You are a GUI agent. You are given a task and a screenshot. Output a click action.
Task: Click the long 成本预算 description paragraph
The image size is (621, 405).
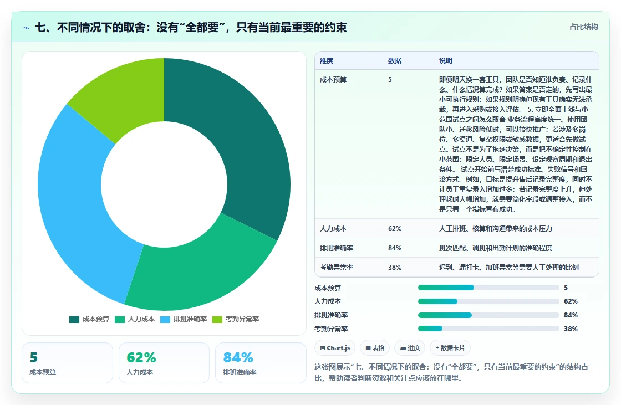click(516, 144)
